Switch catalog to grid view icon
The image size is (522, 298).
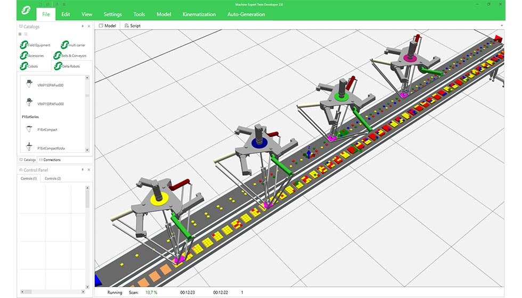click(x=20, y=34)
